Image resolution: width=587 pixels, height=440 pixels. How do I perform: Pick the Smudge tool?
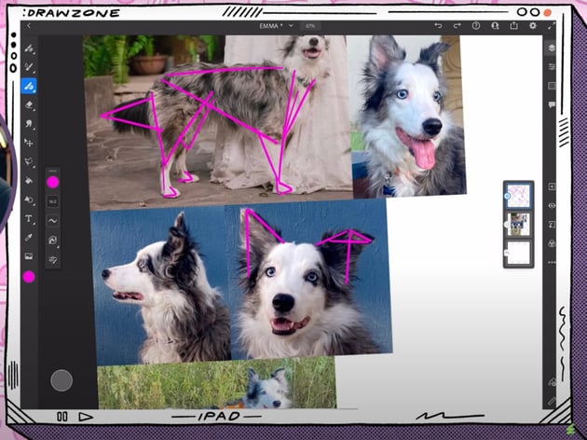coord(29,124)
